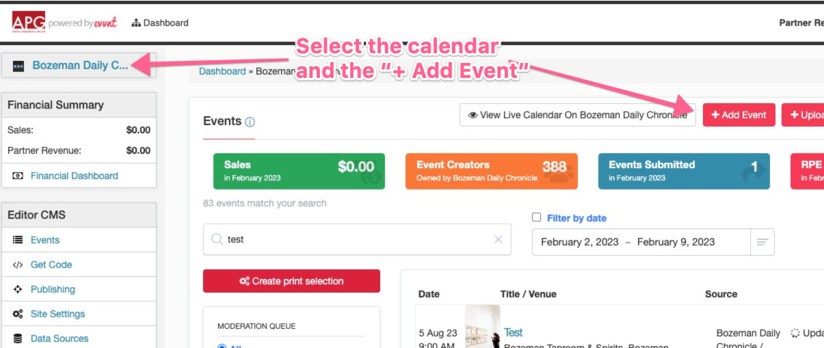Screen dimensions: 824x348
Task: Follow the Dashboard breadcrumb link
Action: (x=222, y=71)
